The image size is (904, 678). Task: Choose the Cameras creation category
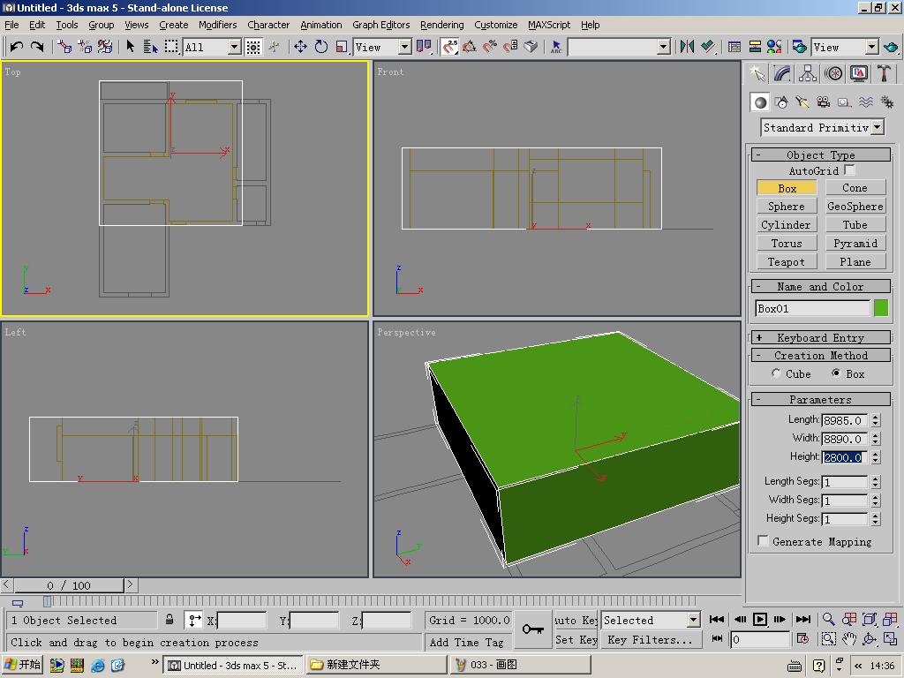[x=823, y=102]
